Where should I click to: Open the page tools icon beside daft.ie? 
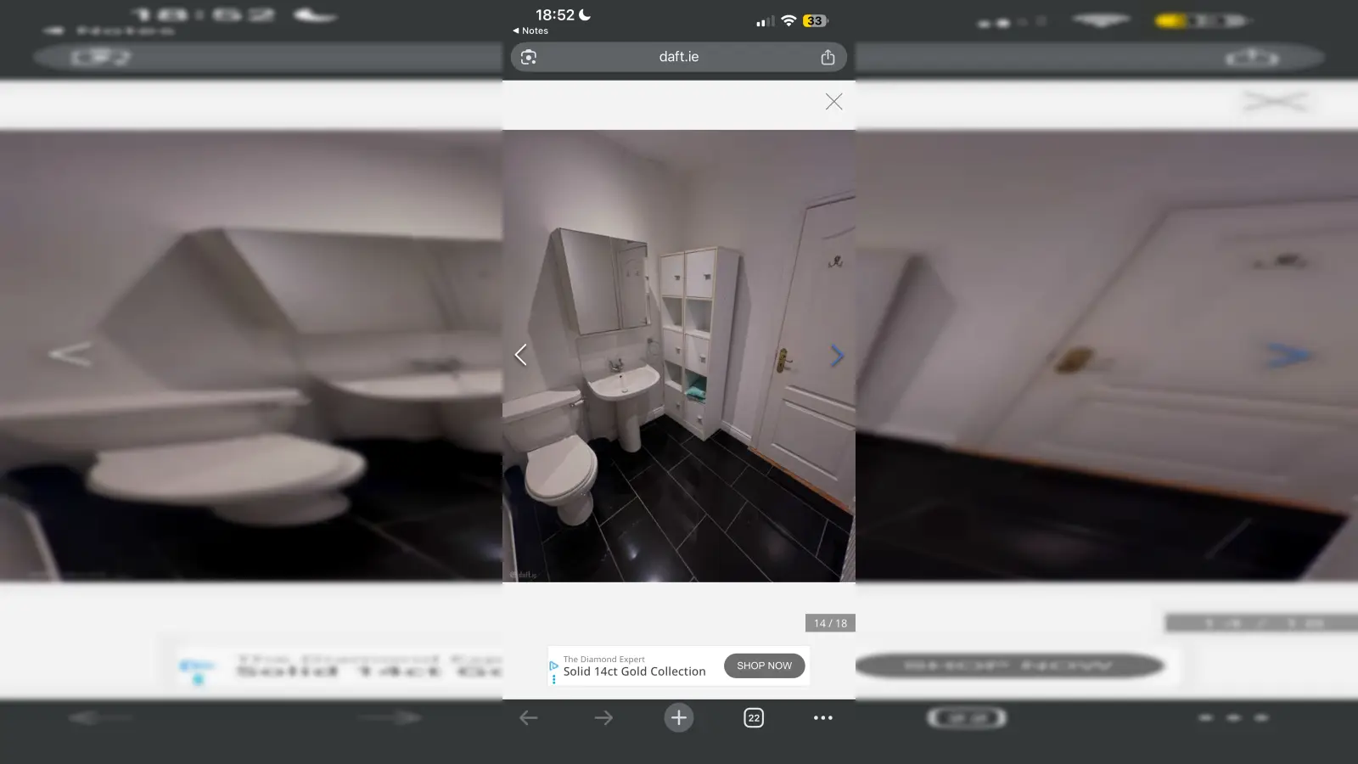pyautogui.click(x=529, y=58)
